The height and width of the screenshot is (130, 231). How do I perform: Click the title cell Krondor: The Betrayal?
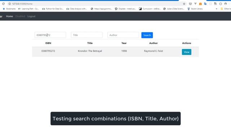[x=90, y=51]
